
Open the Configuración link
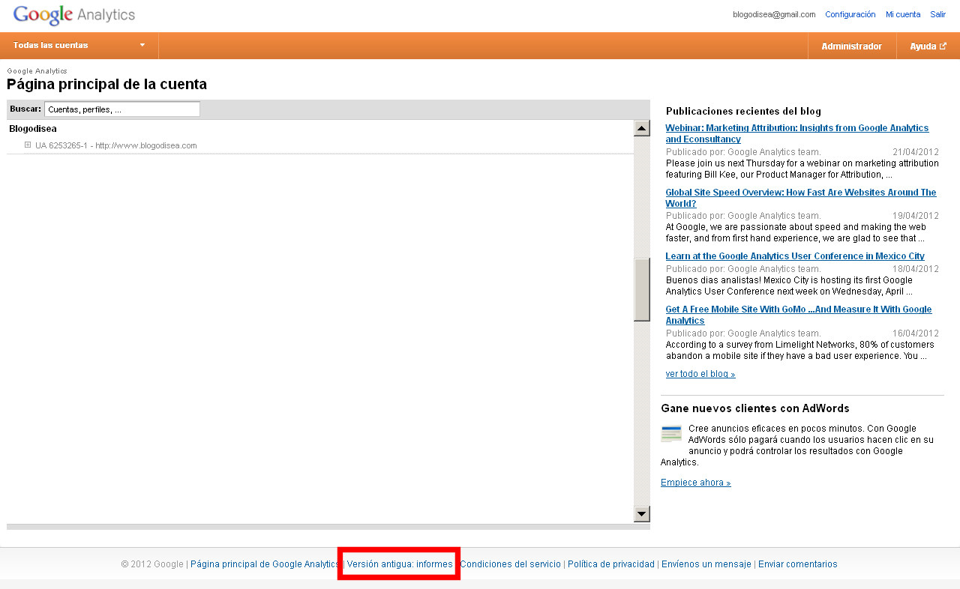click(850, 14)
